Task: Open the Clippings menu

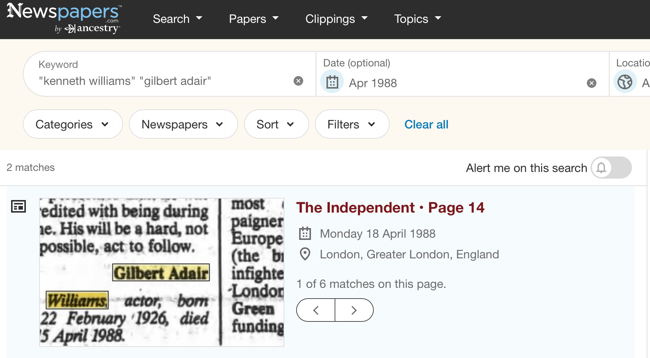Action: [x=336, y=19]
